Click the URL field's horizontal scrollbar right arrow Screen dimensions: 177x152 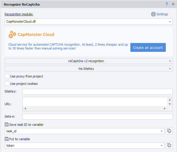165,108
